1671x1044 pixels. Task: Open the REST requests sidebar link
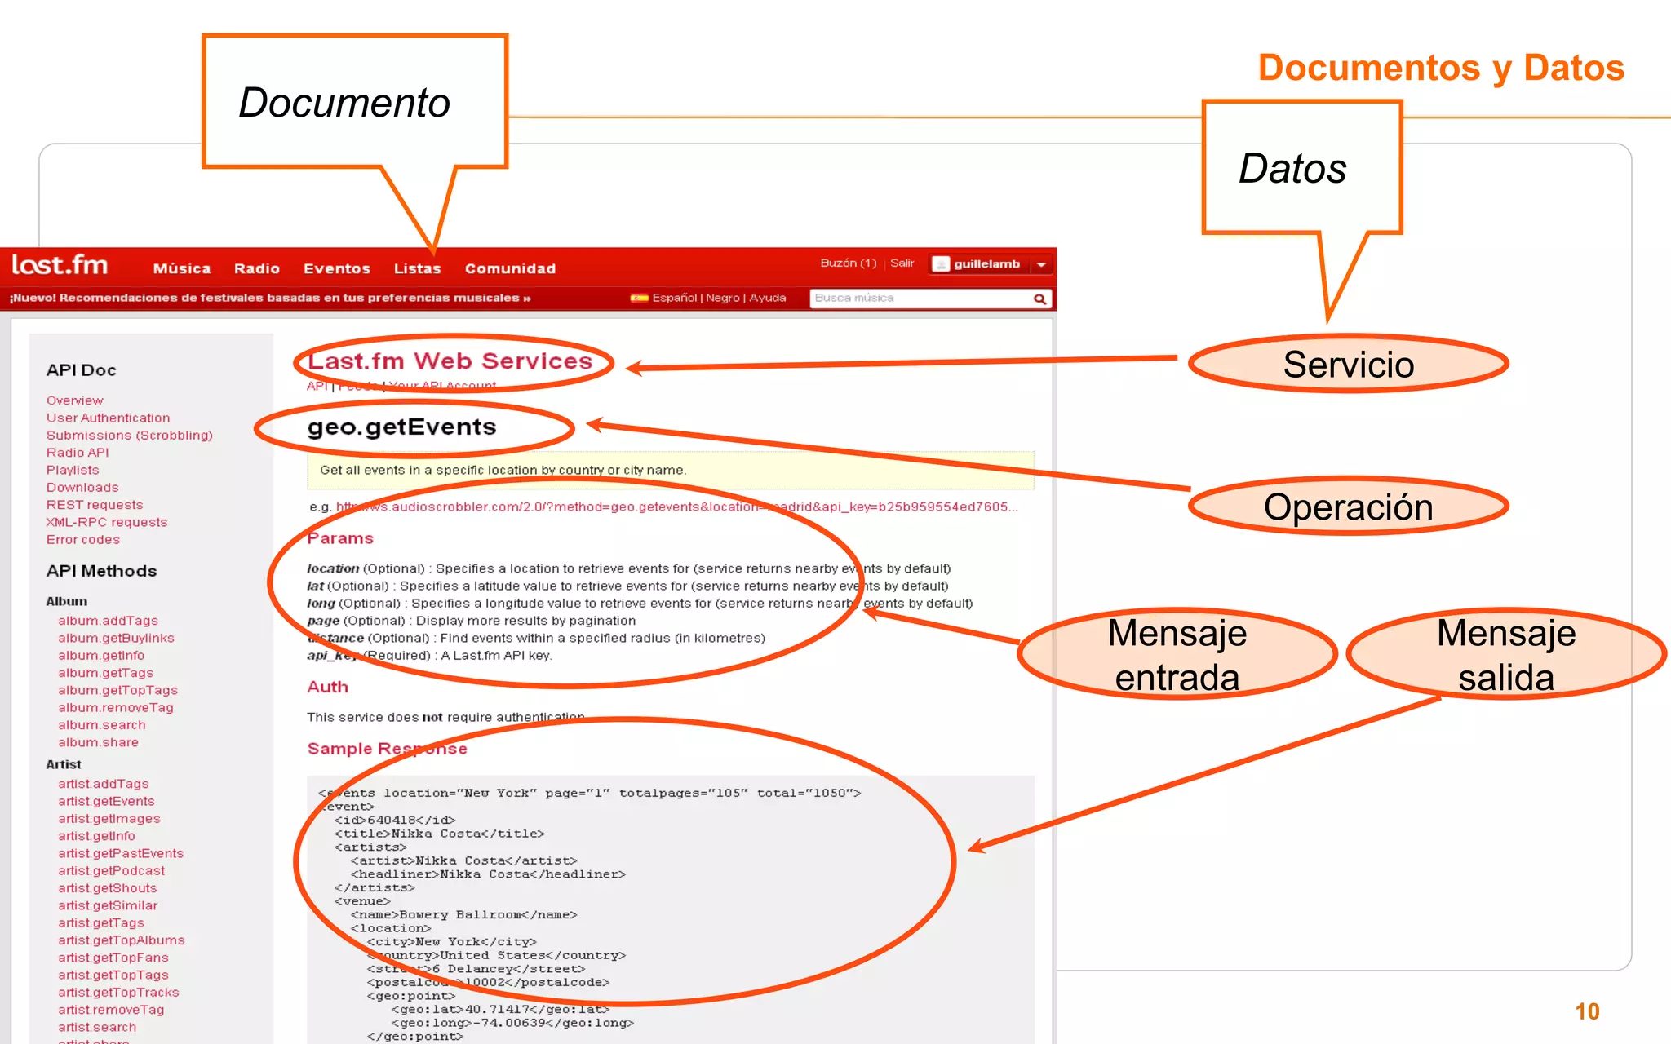click(95, 505)
